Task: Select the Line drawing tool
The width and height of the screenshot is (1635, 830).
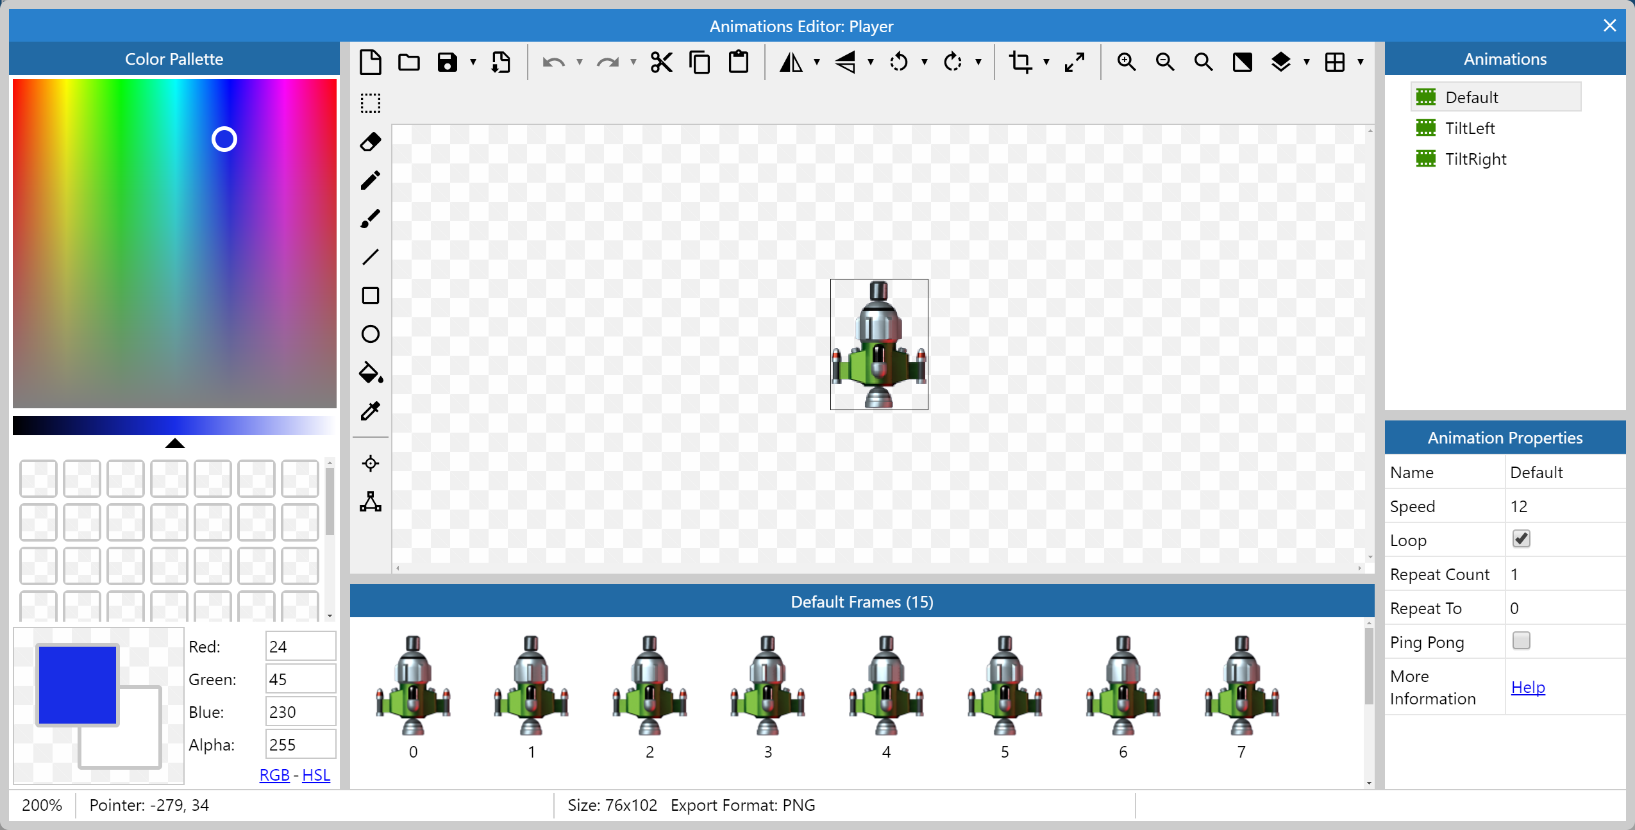Action: click(370, 257)
